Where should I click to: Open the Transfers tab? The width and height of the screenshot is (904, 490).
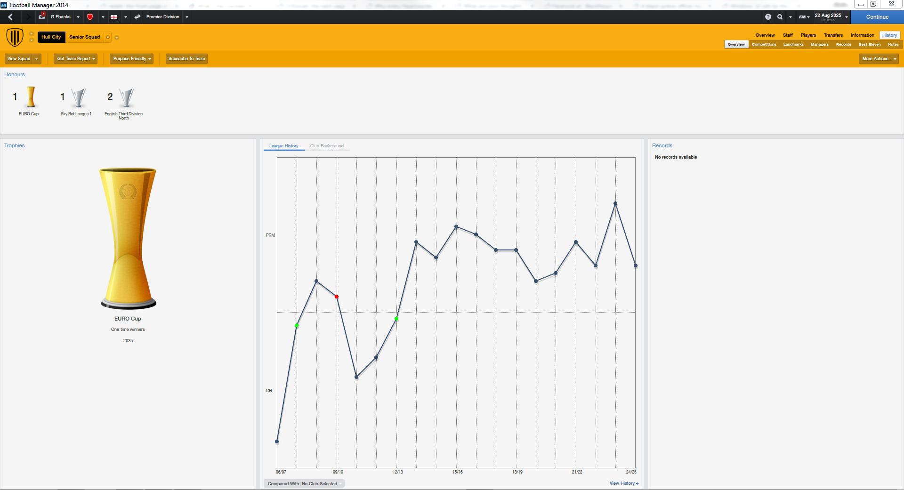[x=833, y=35]
